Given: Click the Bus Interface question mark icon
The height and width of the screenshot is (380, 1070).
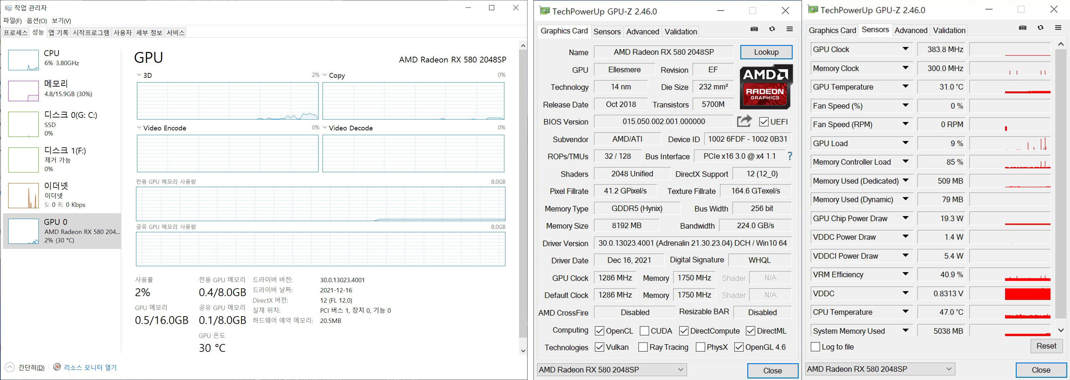Looking at the screenshot, I should (x=790, y=156).
